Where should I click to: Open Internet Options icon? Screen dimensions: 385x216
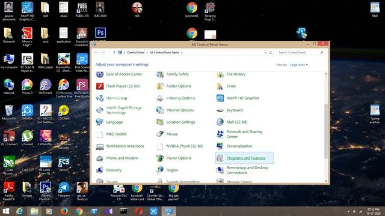pos(160,110)
